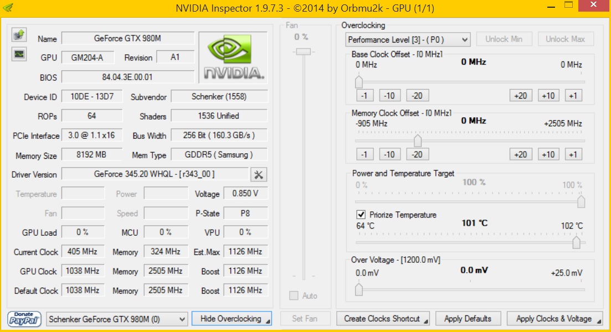Open driver profile settings wrench icon
Image resolution: width=611 pixels, height=332 pixels.
[259, 174]
